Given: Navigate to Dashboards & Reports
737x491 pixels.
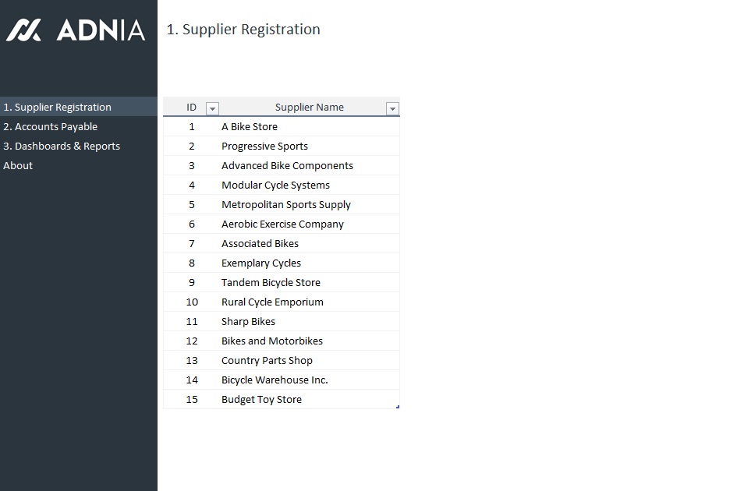Looking at the screenshot, I should tap(62, 146).
